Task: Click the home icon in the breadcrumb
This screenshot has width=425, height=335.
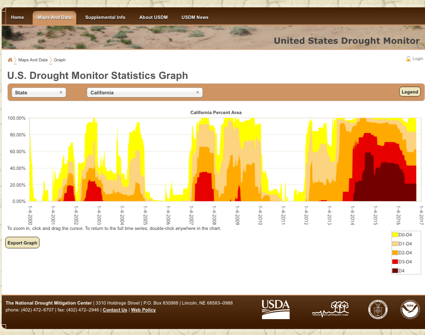Action: tap(9, 60)
